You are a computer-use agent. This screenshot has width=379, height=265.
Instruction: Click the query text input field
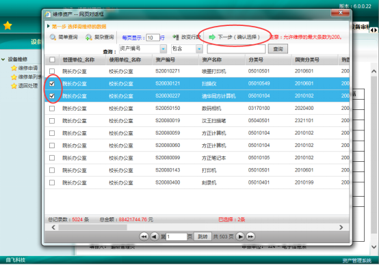(236, 49)
